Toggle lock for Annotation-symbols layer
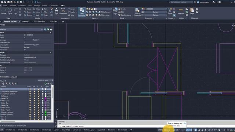 point(39,94)
